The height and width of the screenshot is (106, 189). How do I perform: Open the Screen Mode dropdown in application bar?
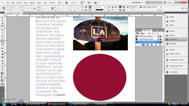click(89, 3)
